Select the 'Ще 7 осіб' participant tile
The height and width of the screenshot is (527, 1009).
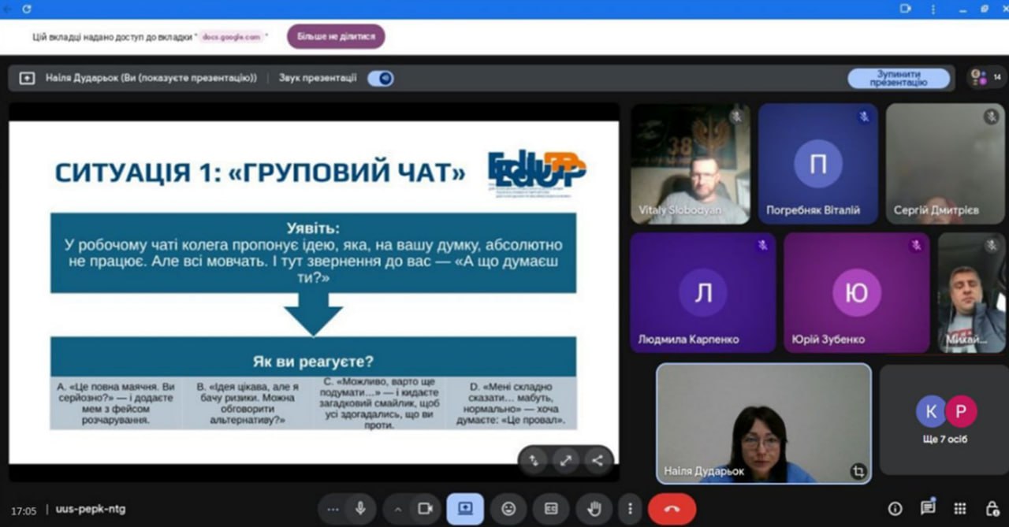click(x=946, y=420)
